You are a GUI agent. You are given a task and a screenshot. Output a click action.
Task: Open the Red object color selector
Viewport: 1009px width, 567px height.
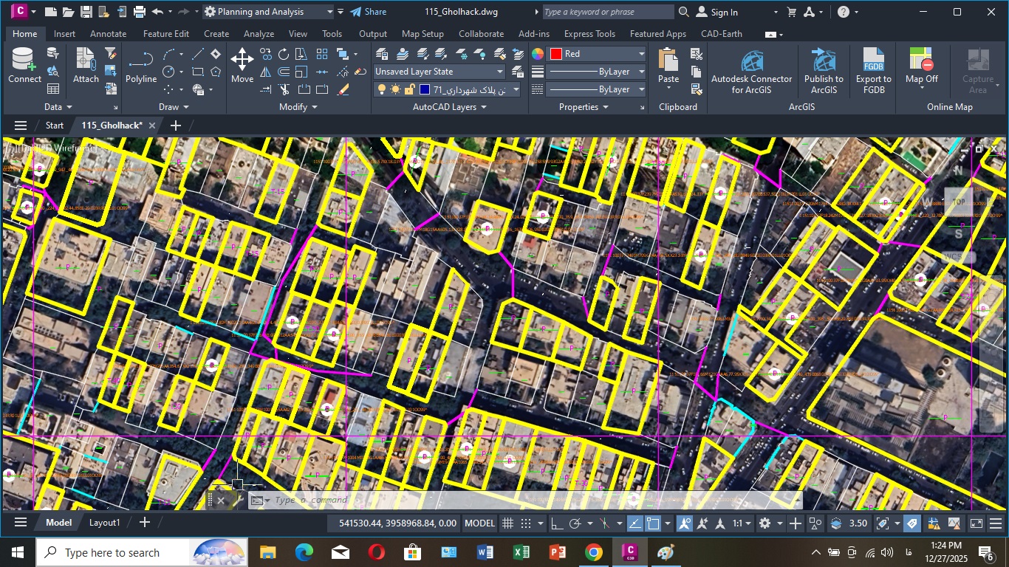[x=598, y=54]
